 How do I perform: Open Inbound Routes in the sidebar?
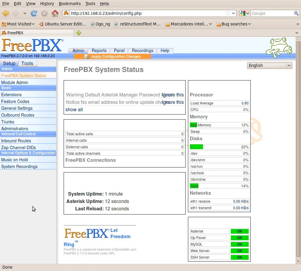coord(28,141)
